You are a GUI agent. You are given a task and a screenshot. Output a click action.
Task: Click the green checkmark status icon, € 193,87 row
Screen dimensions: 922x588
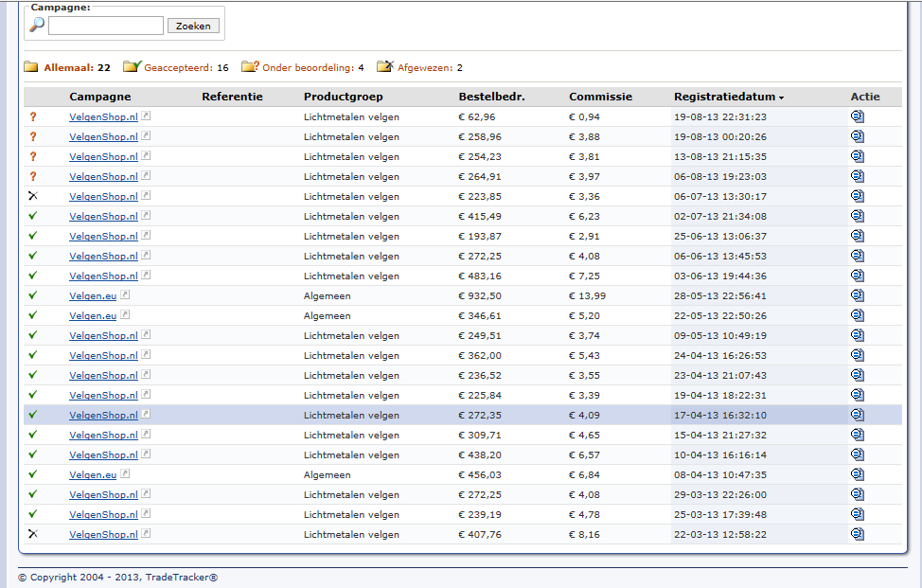coord(33,235)
